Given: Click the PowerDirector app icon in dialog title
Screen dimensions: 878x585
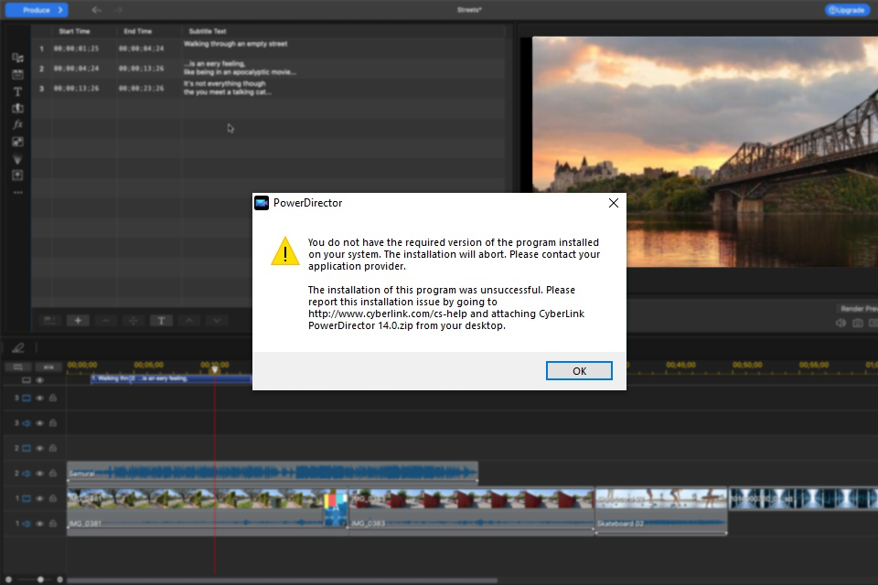Looking at the screenshot, I should tap(262, 203).
